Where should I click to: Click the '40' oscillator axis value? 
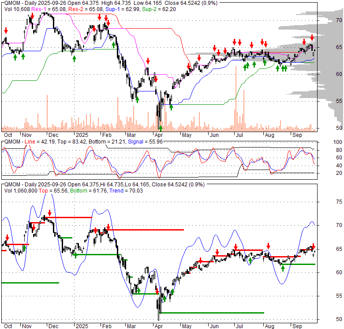click(x=339, y=165)
